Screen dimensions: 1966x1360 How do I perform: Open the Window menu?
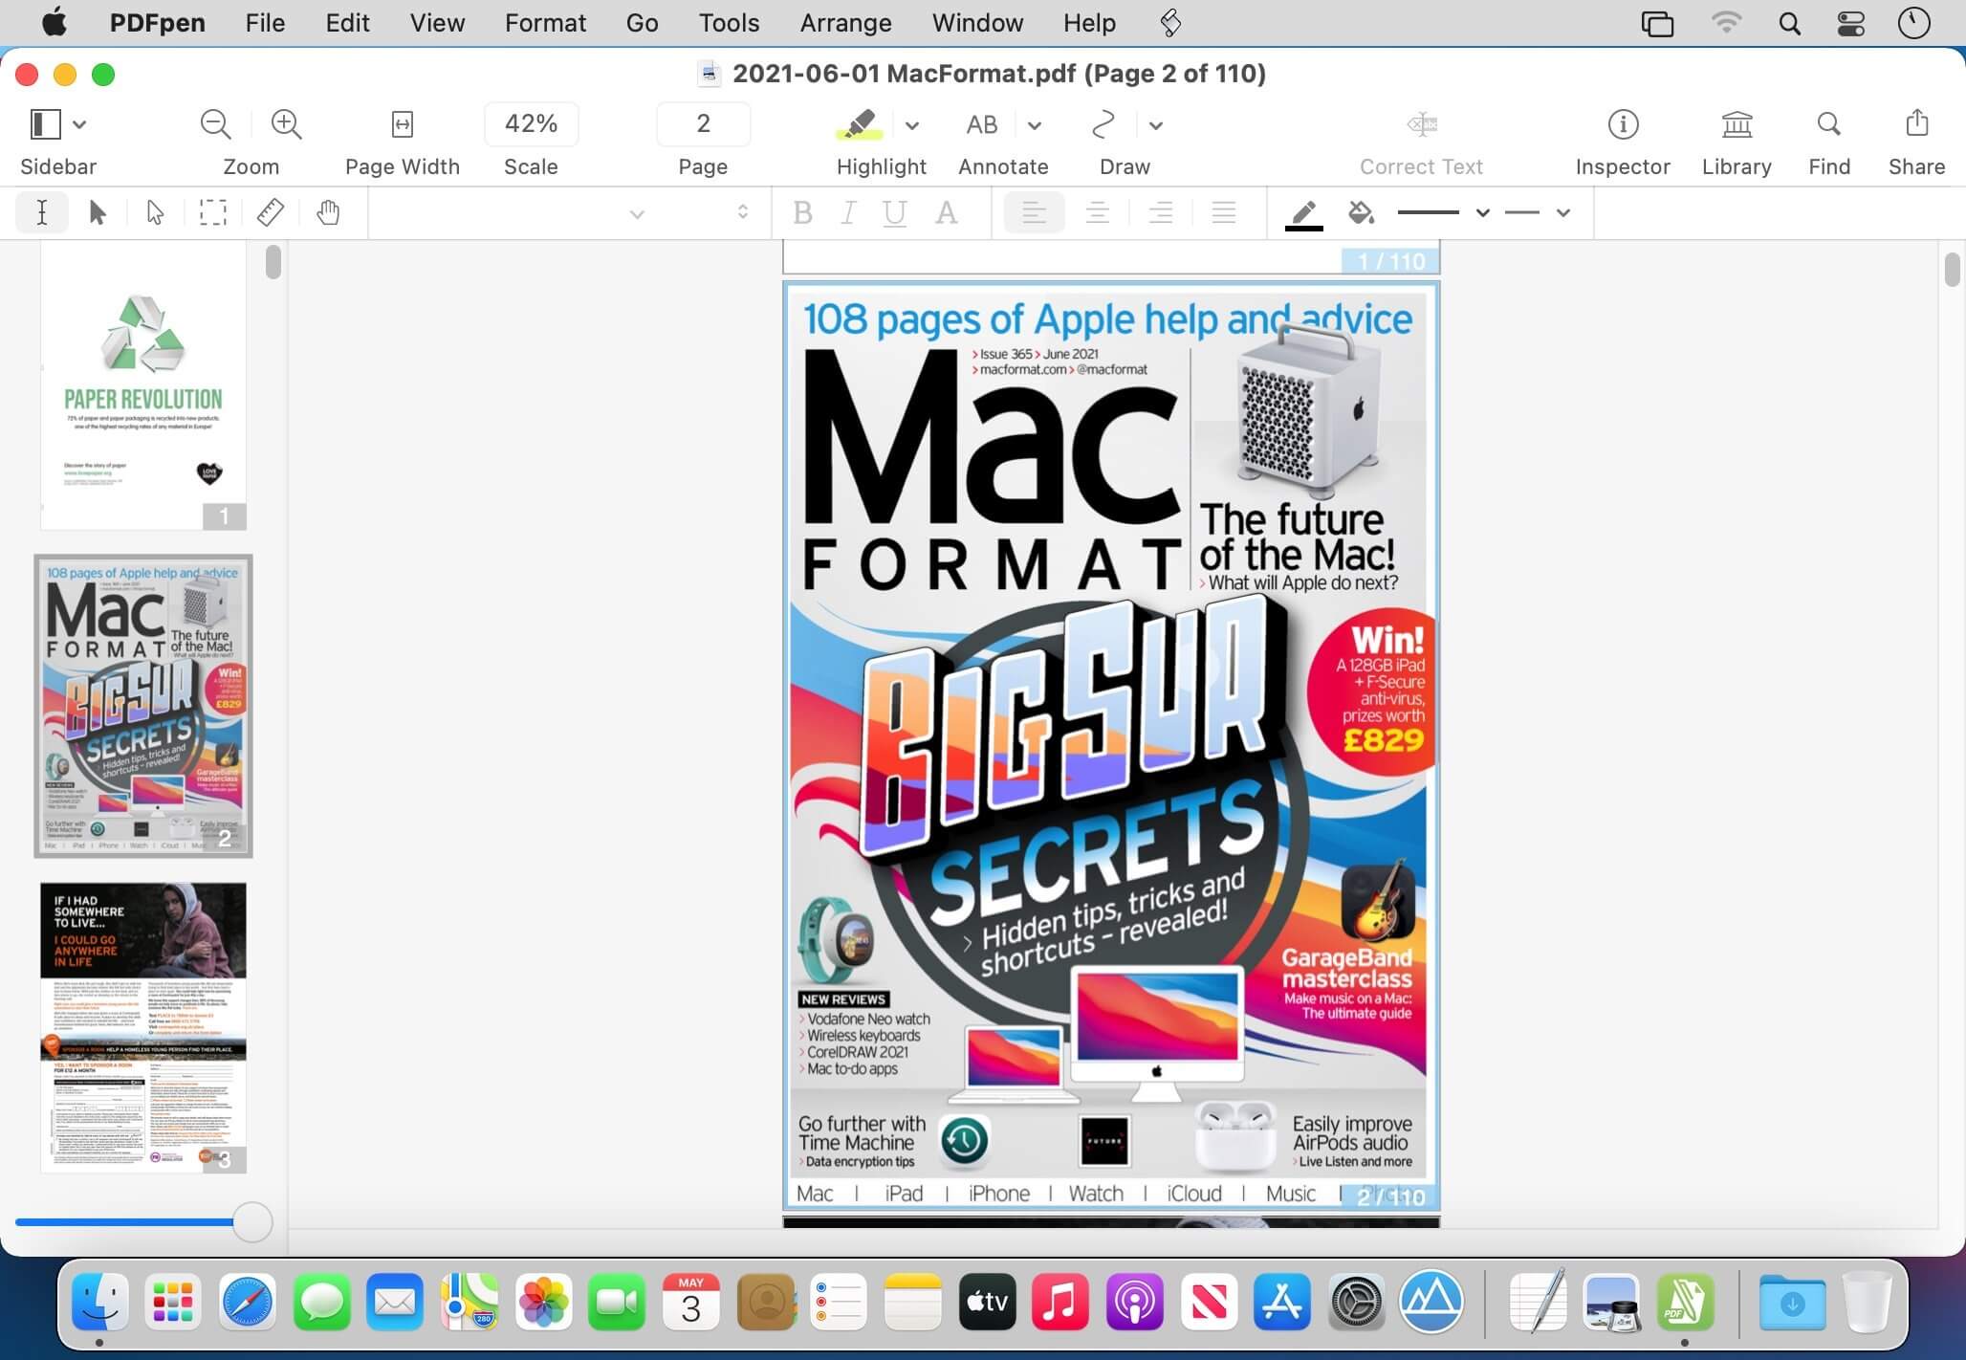pyautogui.click(x=977, y=23)
